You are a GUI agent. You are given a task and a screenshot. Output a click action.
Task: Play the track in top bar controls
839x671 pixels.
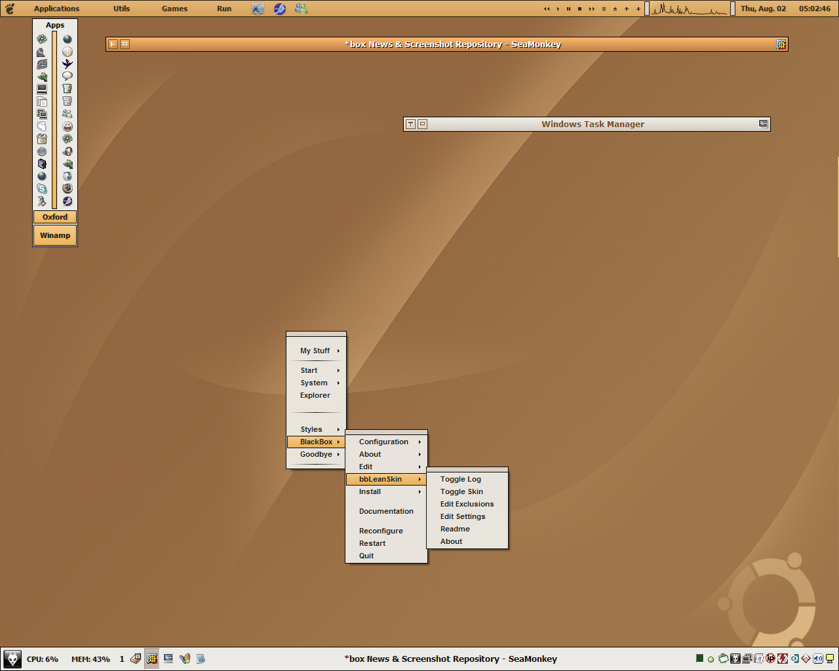[558, 9]
